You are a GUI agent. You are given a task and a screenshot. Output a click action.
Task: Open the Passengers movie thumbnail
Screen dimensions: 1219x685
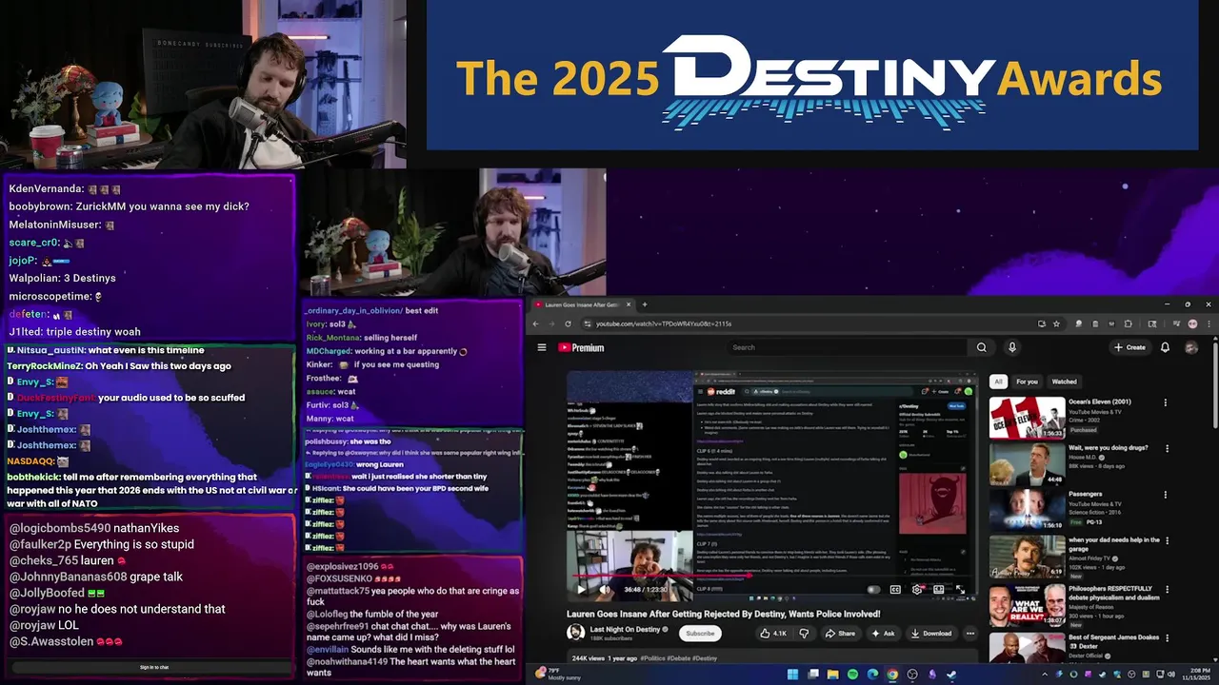coord(1027,510)
